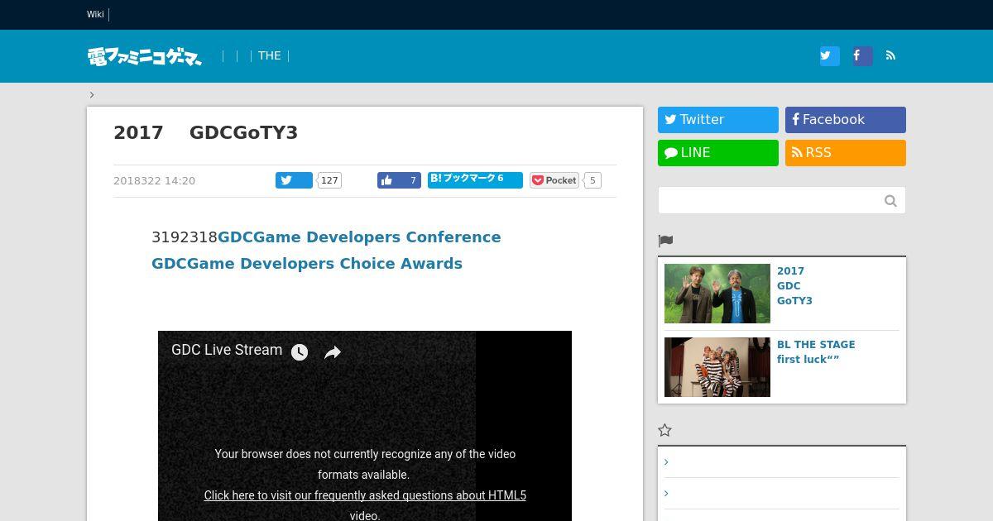This screenshot has width=993, height=521.
Task: Click the header Twitter bird icon
Action: click(829, 56)
